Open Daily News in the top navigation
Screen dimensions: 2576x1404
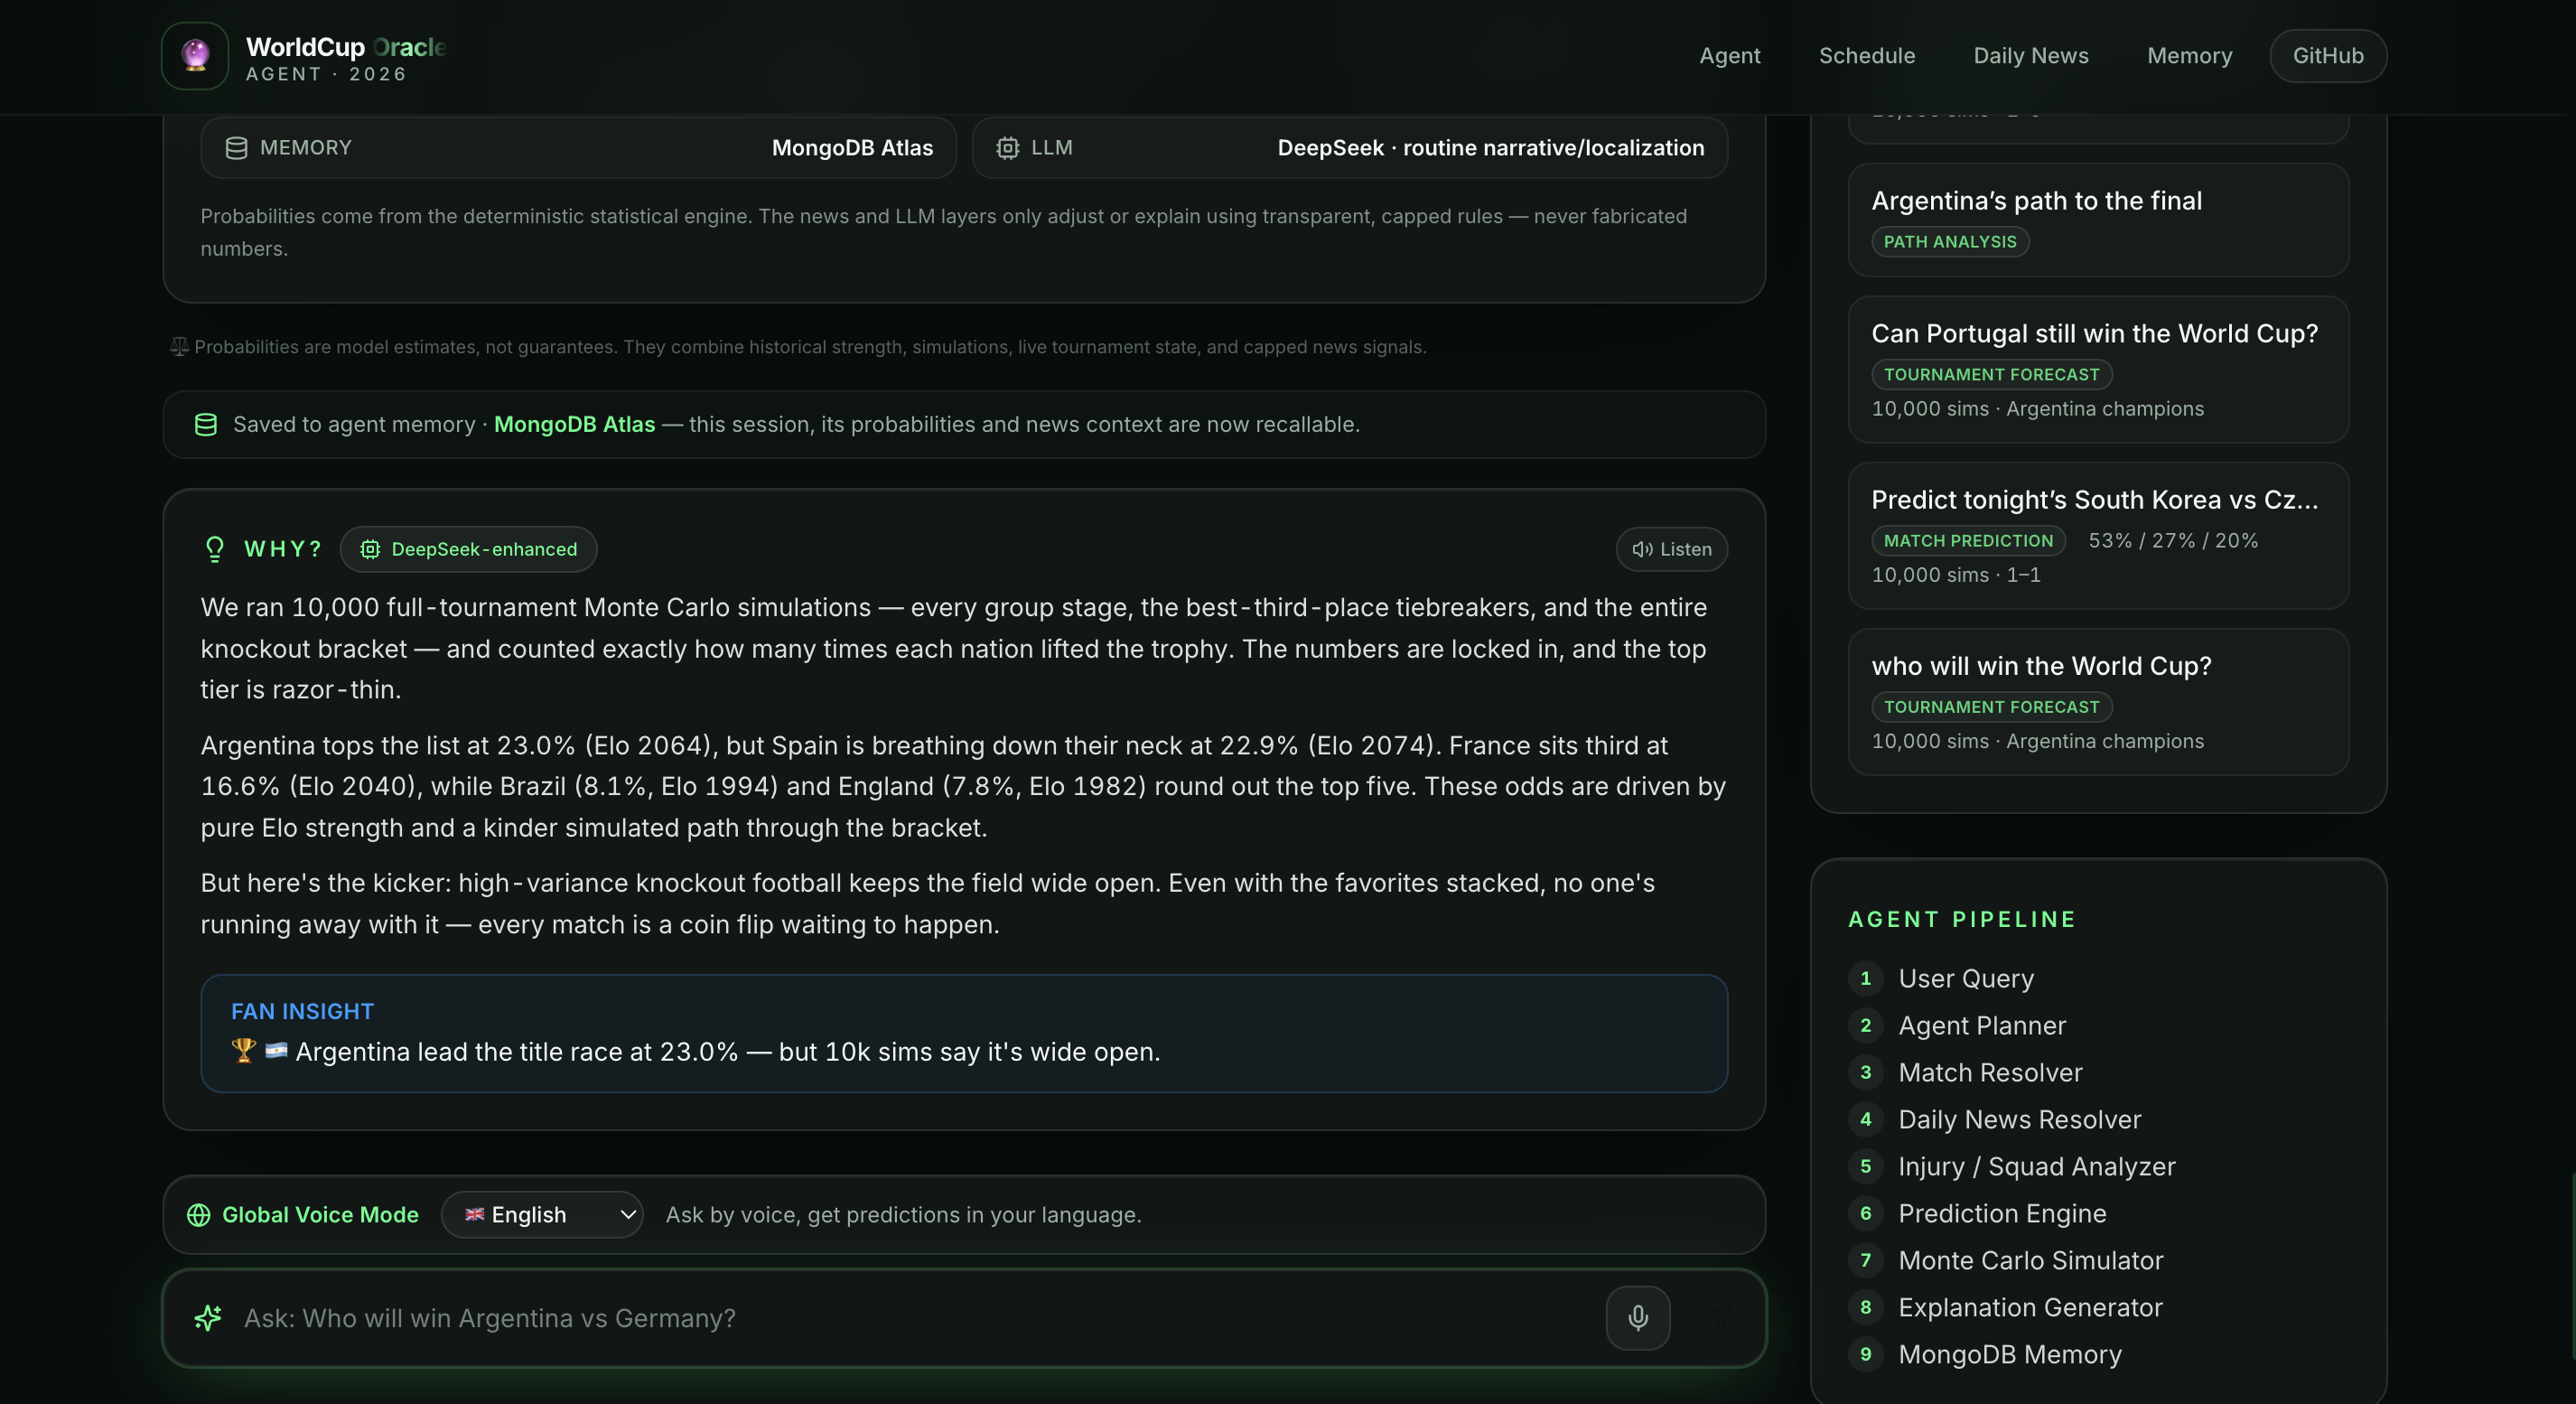(x=2031, y=56)
